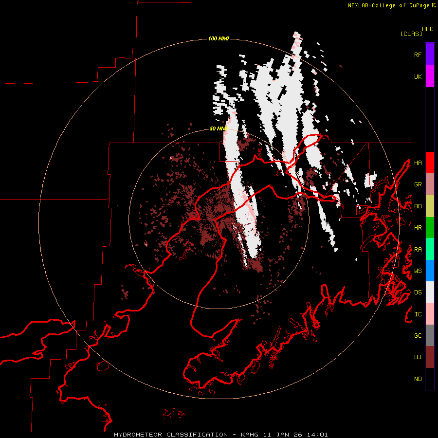Click the 100 NMI range ring label
The image size is (438, 438).
219,38
